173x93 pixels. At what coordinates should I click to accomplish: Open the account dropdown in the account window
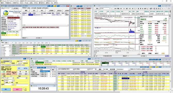(x=12, y=8)
